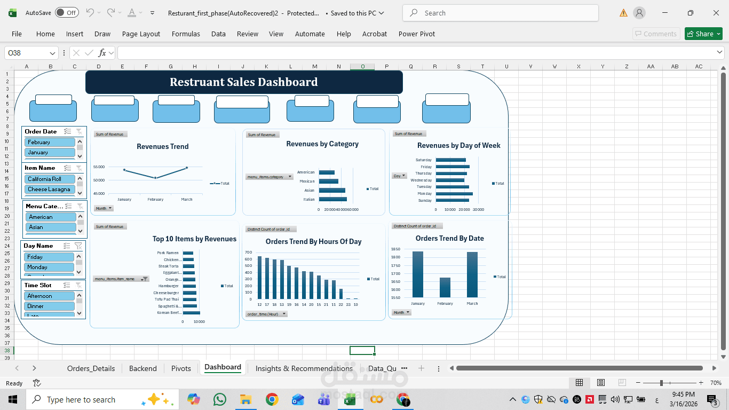This screenshot has height=410, width=729.
Task: Enable multi-select on the Order Date slicer
Action: 67,131
